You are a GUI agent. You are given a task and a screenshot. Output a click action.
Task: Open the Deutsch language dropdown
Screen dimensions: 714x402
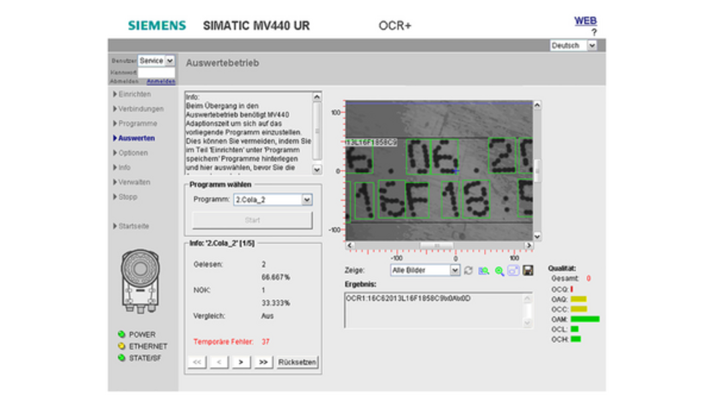click(573, 46)
